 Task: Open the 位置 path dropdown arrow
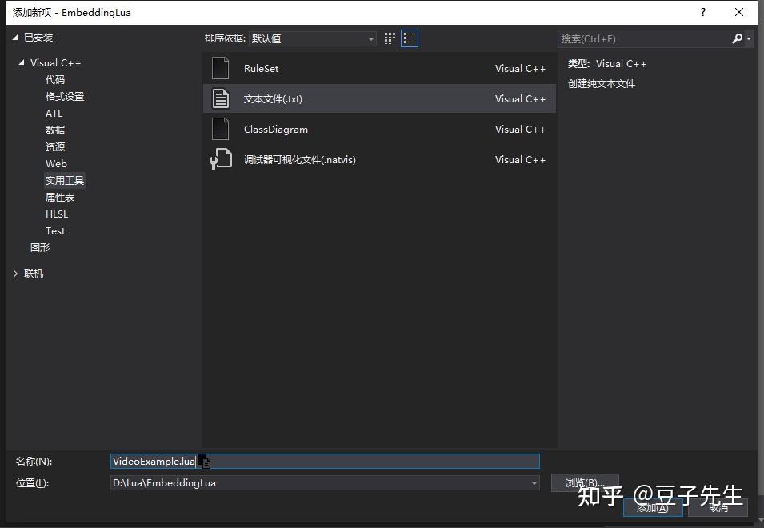click(533, 482)
